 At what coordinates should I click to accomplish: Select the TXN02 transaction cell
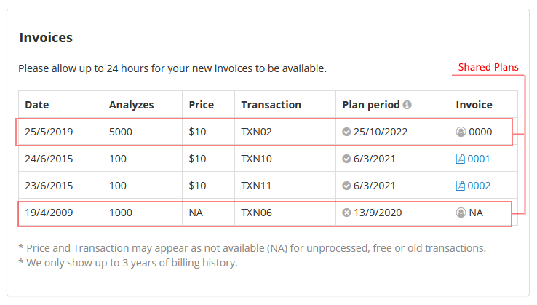tap(256, 132)
